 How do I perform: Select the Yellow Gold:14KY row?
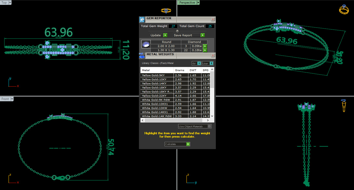175,83
